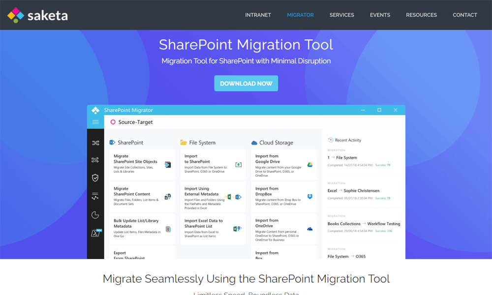This screenshot has width=492, height=295.
Task: Select the Source-Target radio circle
Action: pos(113,122)
